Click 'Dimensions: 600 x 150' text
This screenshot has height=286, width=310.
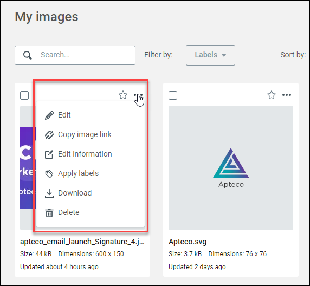click(91, 254)
